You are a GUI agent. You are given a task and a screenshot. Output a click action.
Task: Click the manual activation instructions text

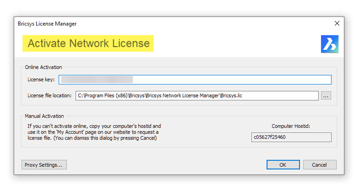(x=94, y=132)
